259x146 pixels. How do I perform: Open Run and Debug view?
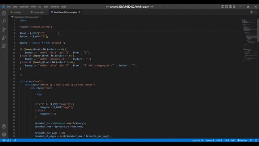(x=4, y=38)
